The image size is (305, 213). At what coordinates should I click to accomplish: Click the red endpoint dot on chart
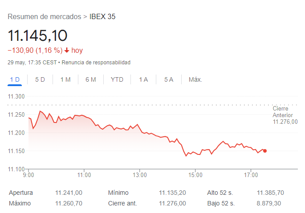[265, 151]
